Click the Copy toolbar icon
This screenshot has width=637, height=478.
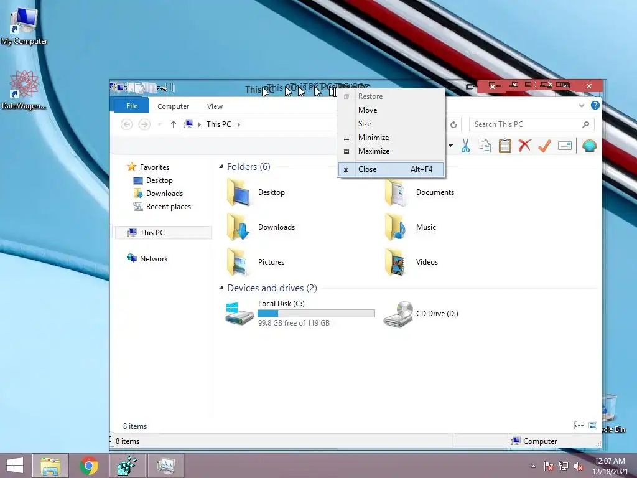[x=485, y=146]
